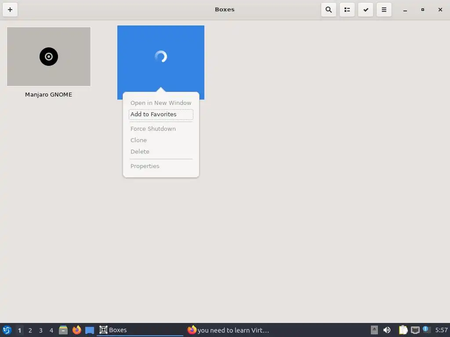This screenshot has height=337, width=450.
Task: Click the show desktop icon in taskbar
Action: coord(90,330)
